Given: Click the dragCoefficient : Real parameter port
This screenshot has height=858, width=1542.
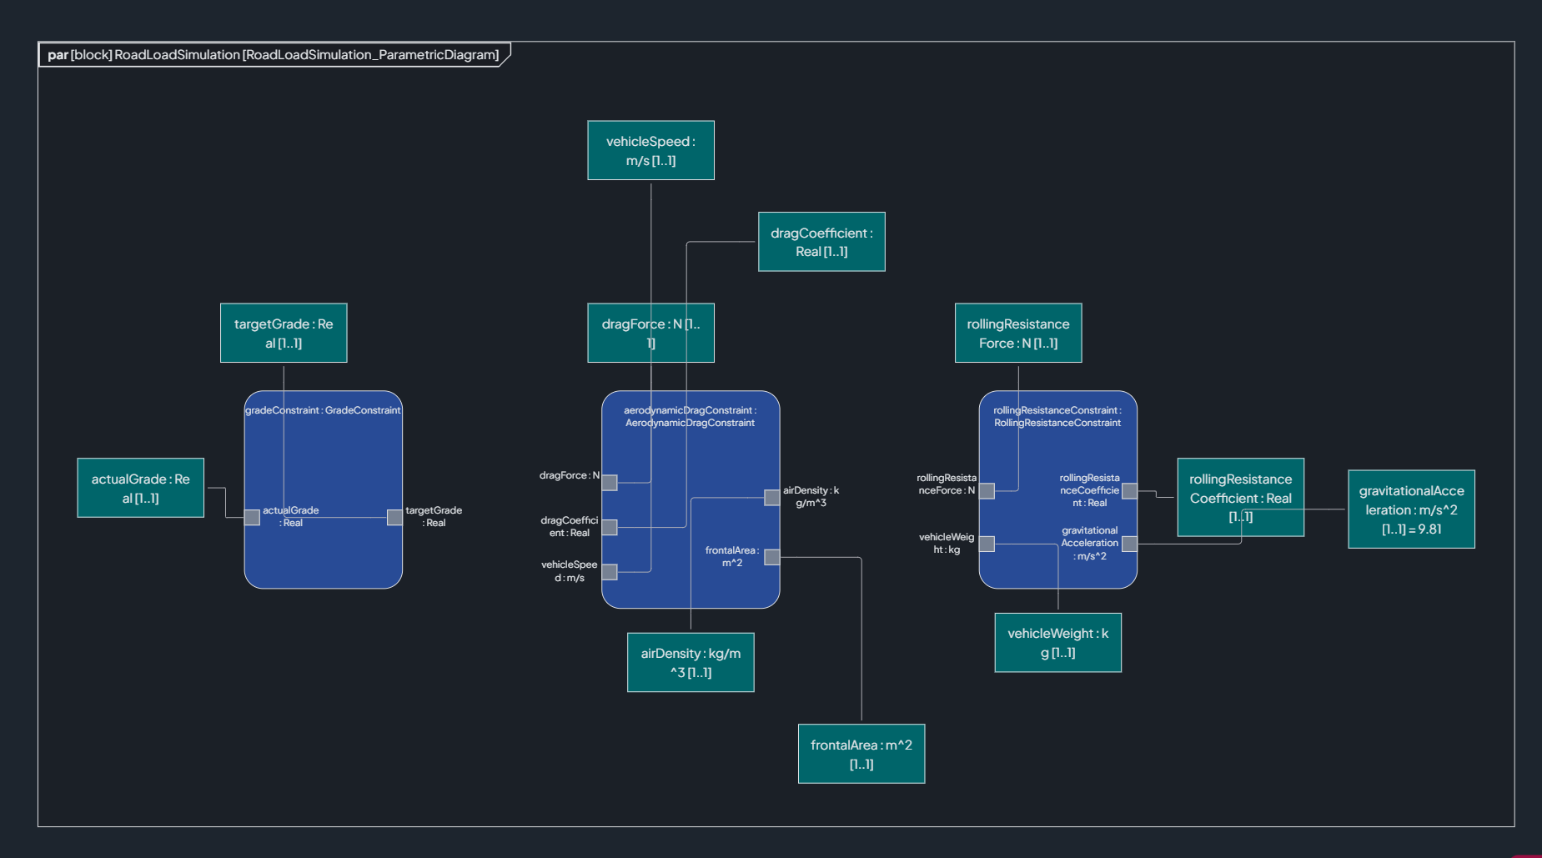Looking at the screenshot, I should [x=610, y=527].
